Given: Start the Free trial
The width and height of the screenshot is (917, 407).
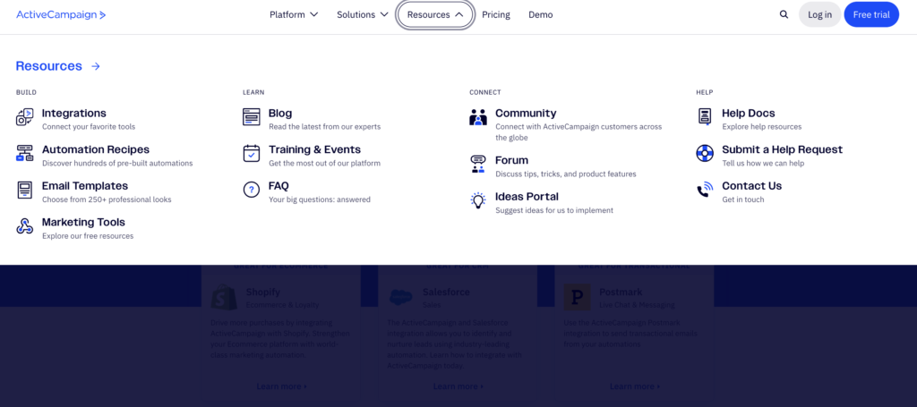Looking at the screenshot, I should [871, 14].
